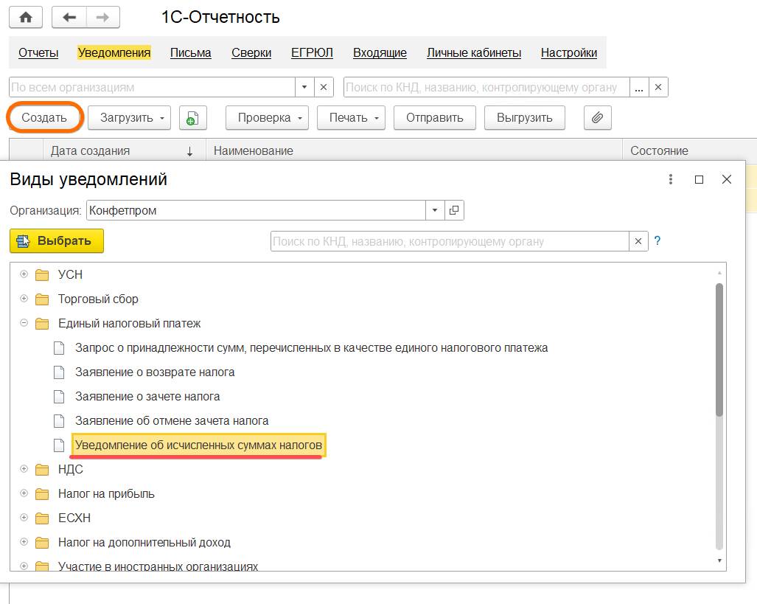Open the Организация dropdown list
Image resolution: width=757 pixels, height=604 pixels.
[435, 210]
